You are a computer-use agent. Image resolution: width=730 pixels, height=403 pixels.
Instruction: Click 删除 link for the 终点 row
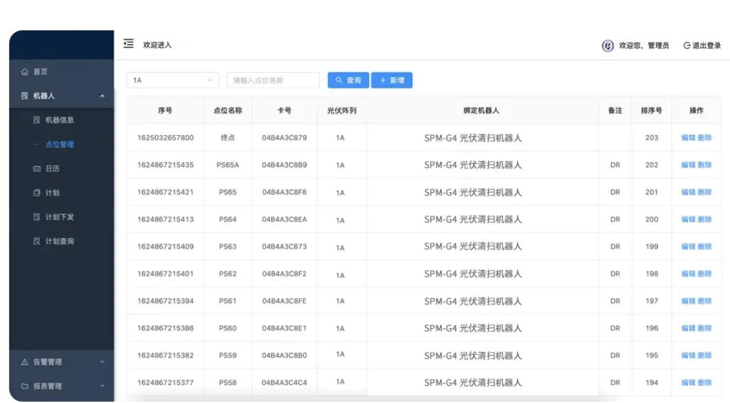[704, 138]
